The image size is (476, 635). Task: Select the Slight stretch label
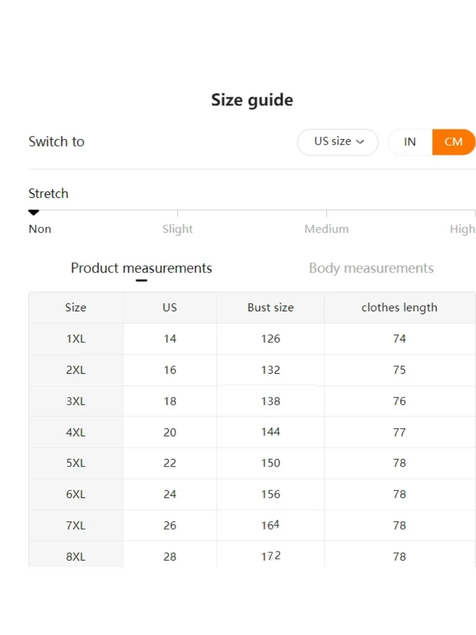coord(177,229)
